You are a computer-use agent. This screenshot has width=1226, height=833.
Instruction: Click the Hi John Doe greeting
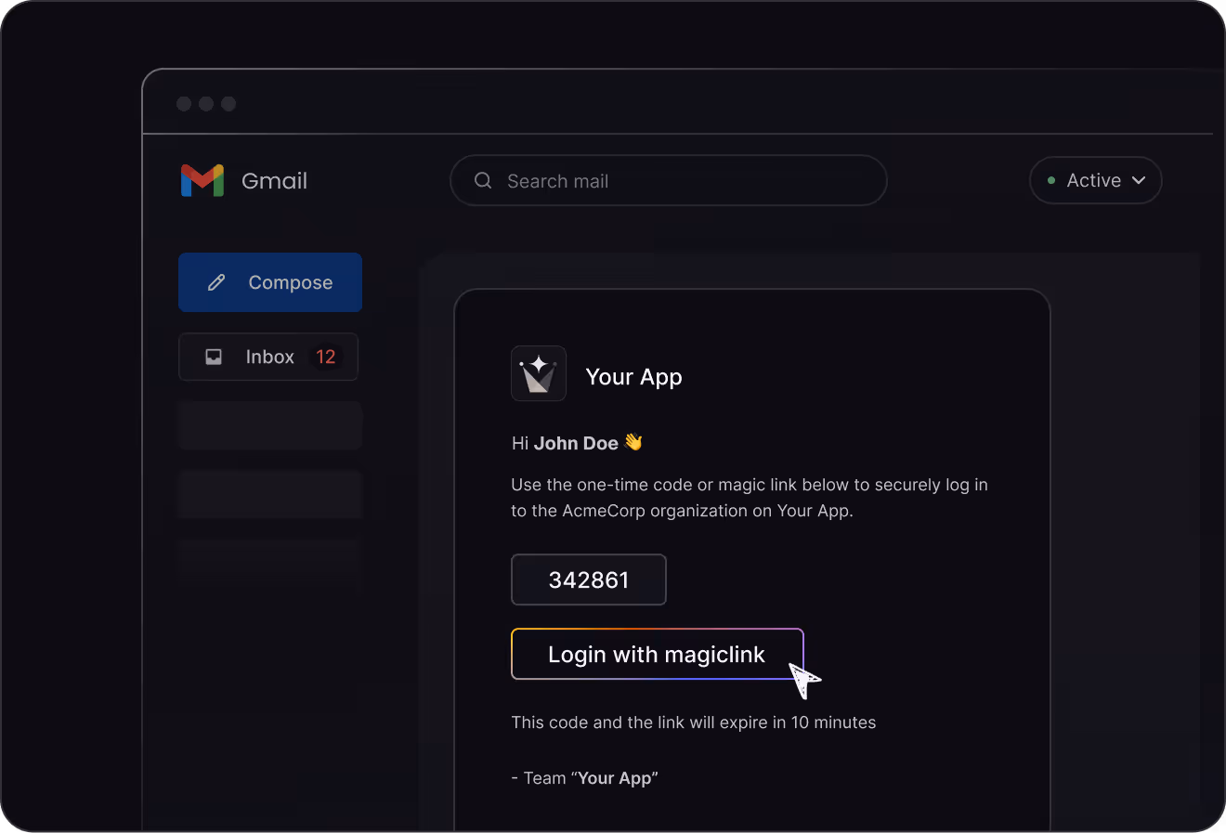577,443
